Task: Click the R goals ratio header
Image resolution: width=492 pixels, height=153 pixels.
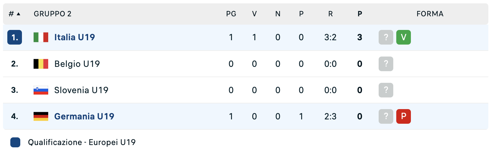Action: pos(330,14)
